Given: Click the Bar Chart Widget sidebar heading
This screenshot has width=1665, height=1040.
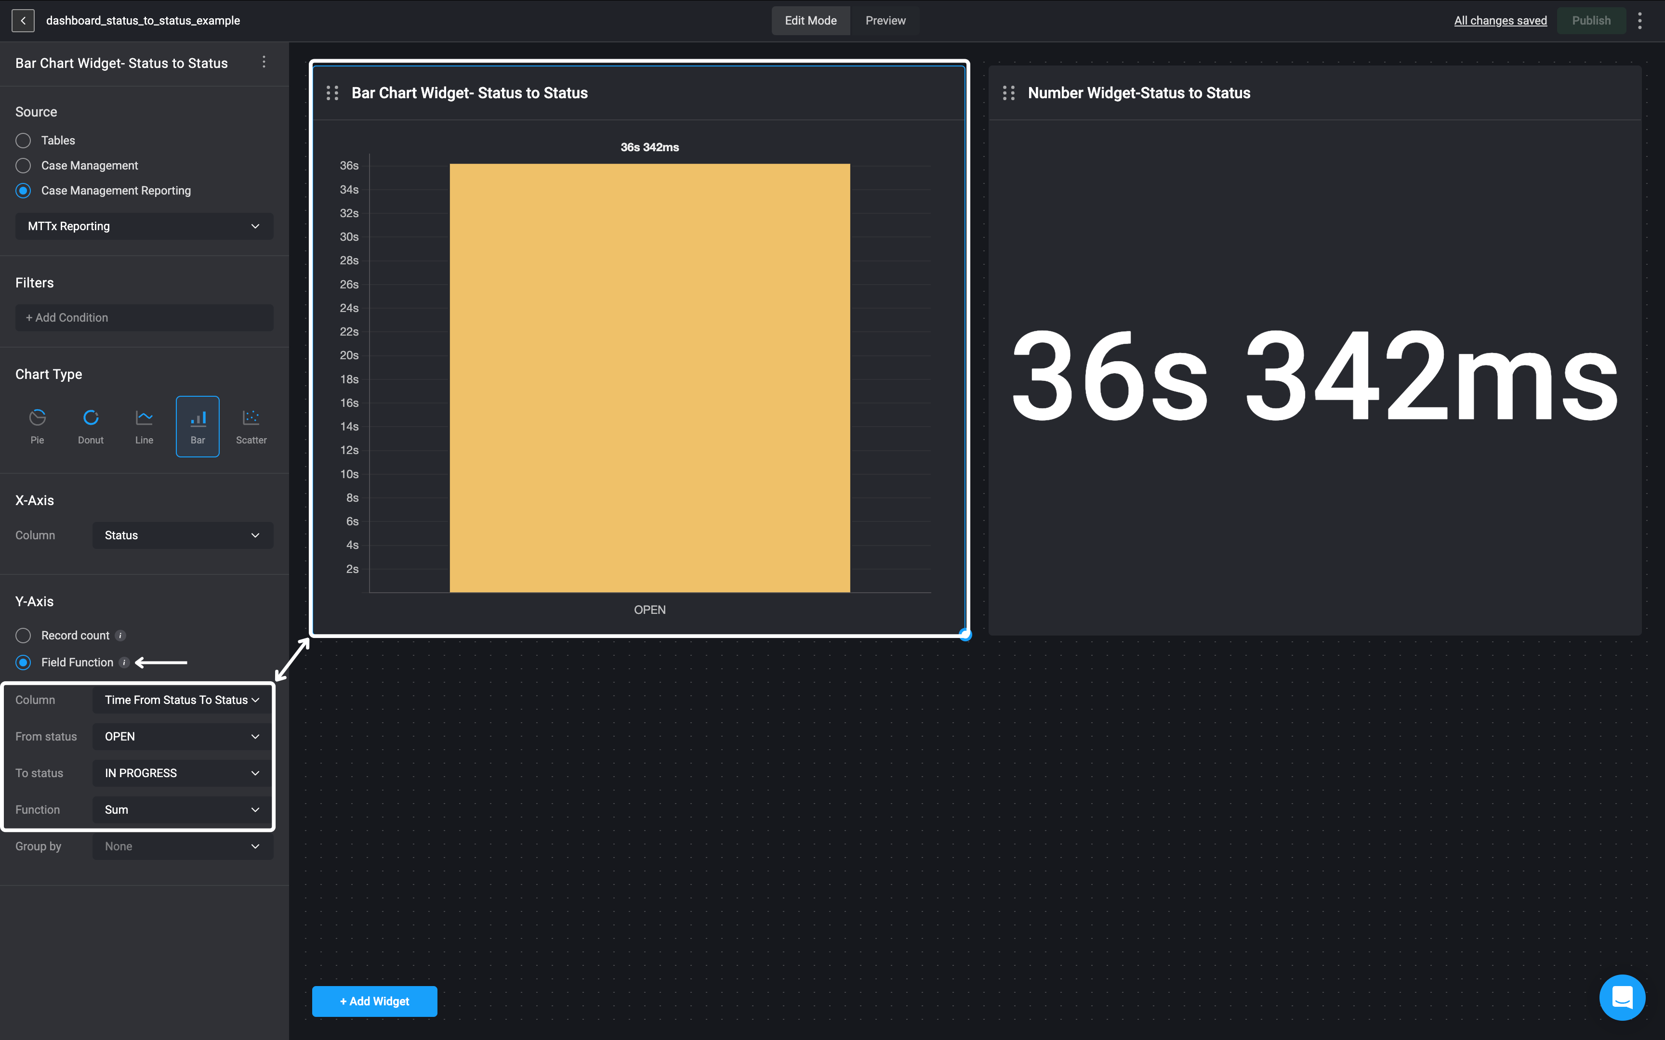Looking at the screenshot, I should (122, 63).
